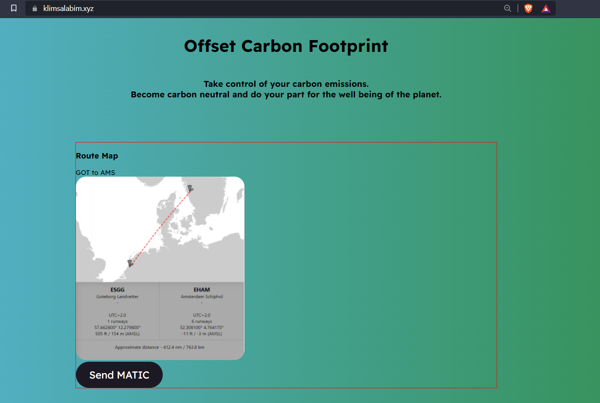
Task: Click Amsterdam Schiphol airport name
Action: 202,297
